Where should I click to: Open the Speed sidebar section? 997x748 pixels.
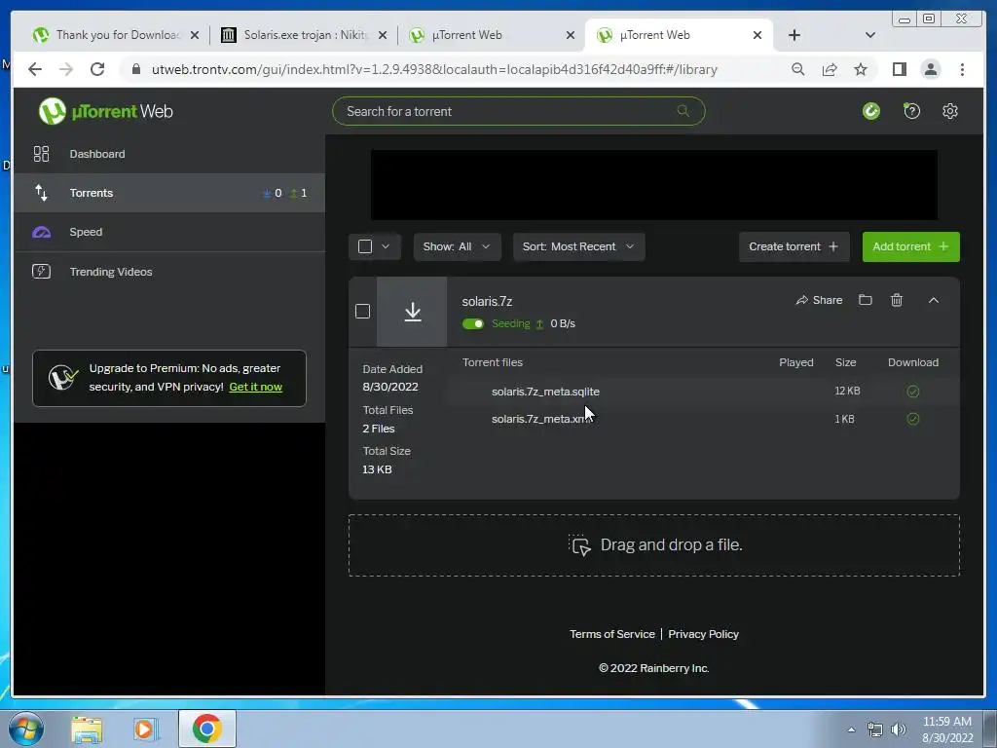(169, 232)
